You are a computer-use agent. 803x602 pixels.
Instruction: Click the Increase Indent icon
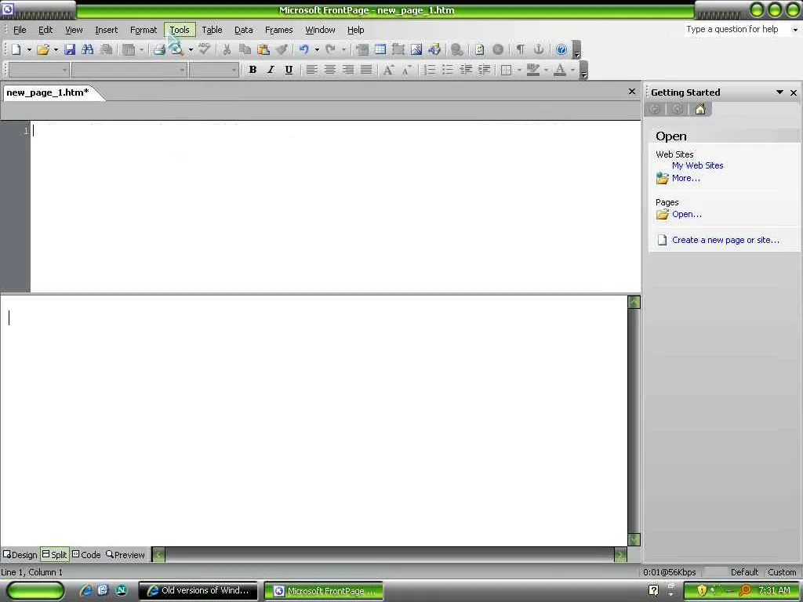pyautogui.click(x=484, y=70)
